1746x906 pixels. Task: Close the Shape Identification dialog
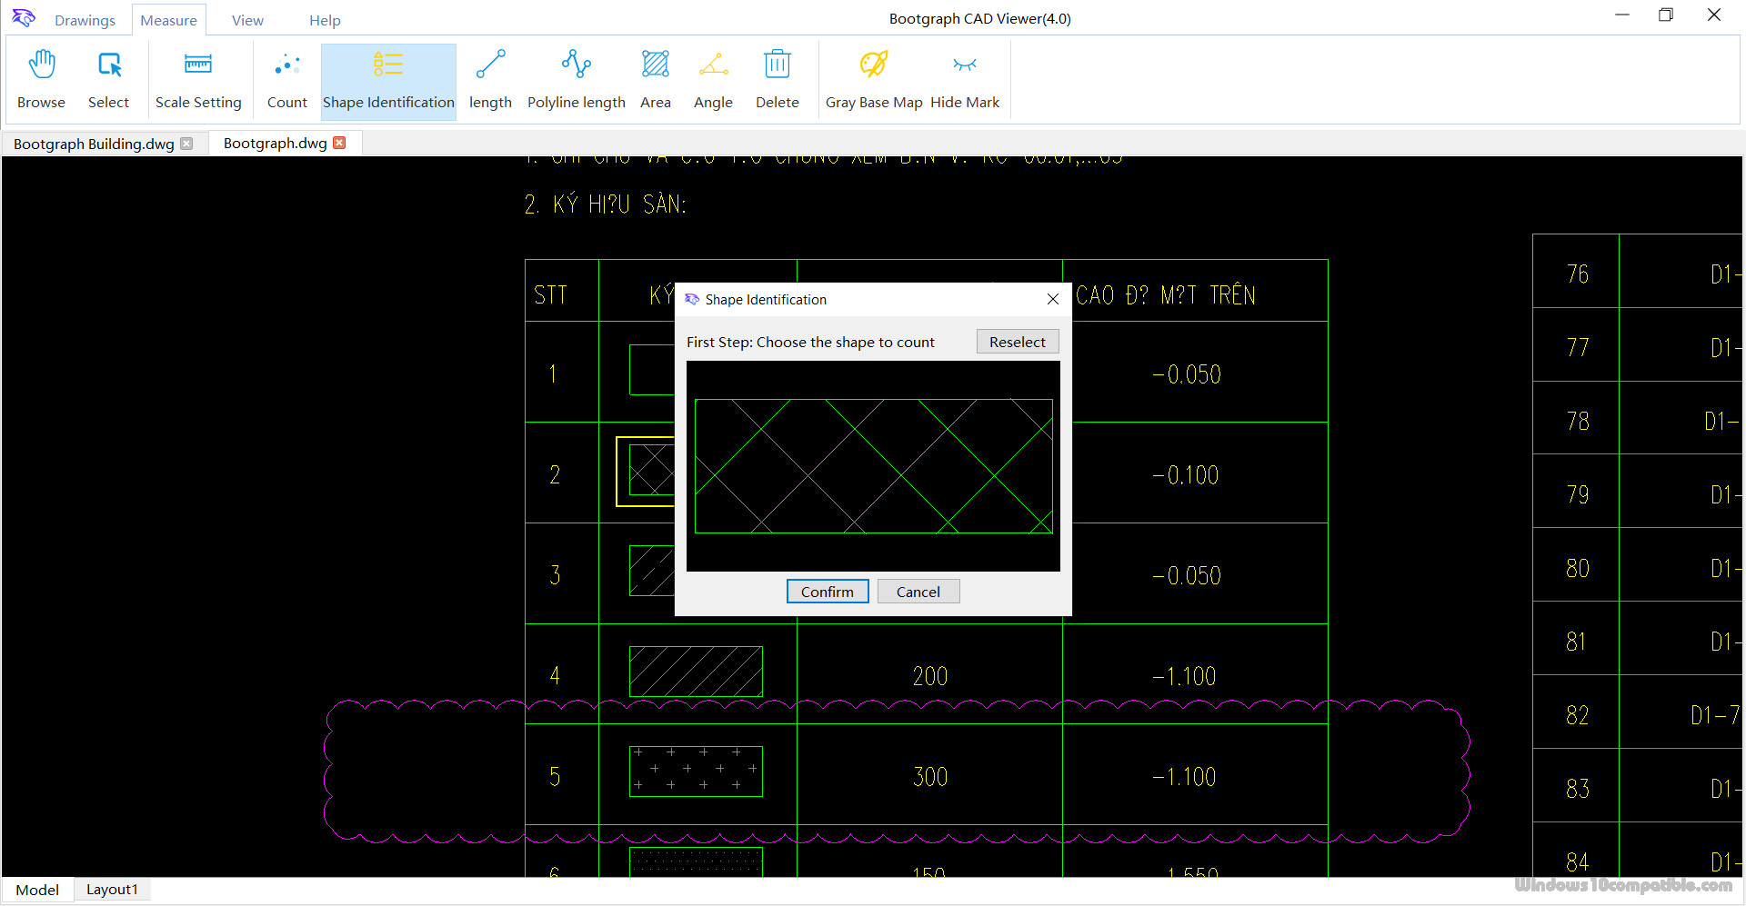pos(1052,299)
